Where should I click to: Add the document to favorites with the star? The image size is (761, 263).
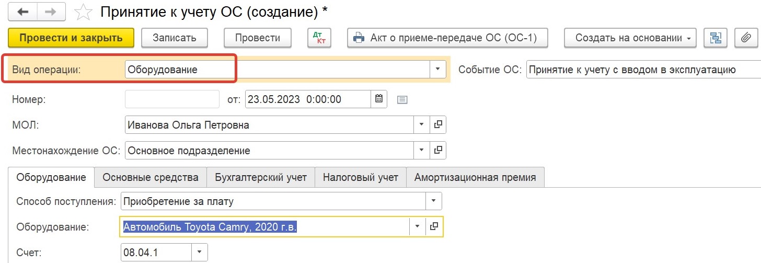pyautogui.click(x=84, y=13)
